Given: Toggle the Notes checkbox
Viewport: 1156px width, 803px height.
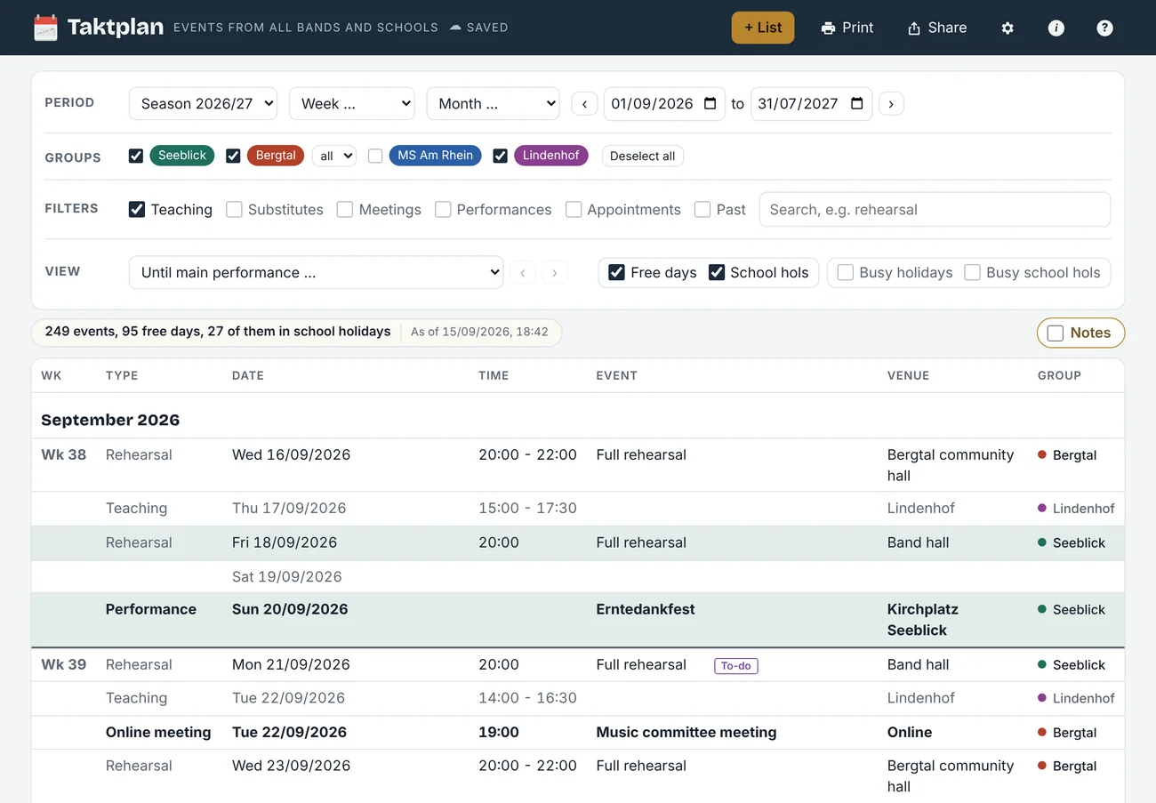Looking at the screenshot, I should coord(1056,333).
